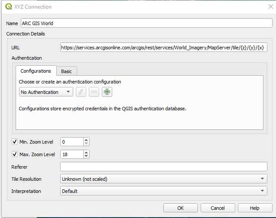Decrease the Max. Zoom Level value
This screenshot has width=276, height=218.
tap(86, 157)
